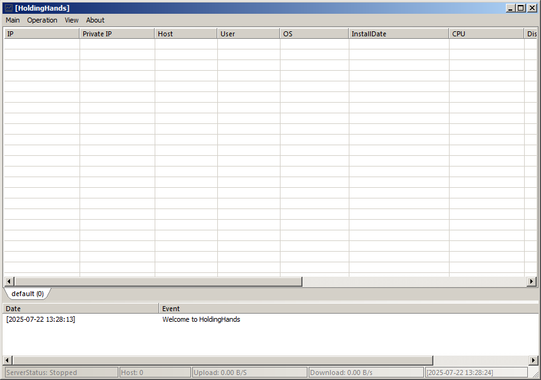The height and width of the screenshot is (380, 541).
Task: Click the HoldingHands title bar app icon
Action: point(8,8)
